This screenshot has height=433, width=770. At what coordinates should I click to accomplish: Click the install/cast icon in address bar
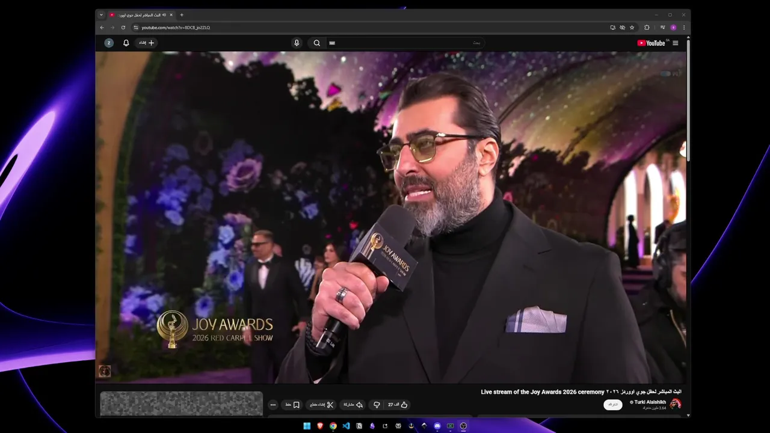tap(613, 27)
